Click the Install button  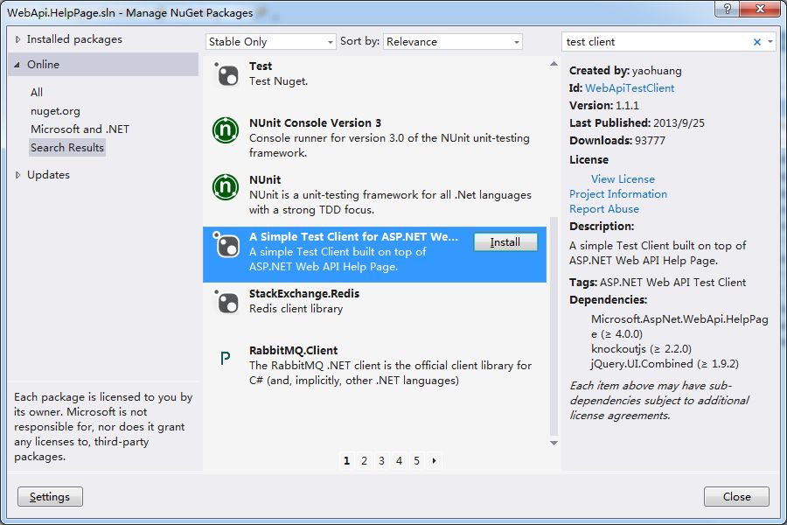505,242
